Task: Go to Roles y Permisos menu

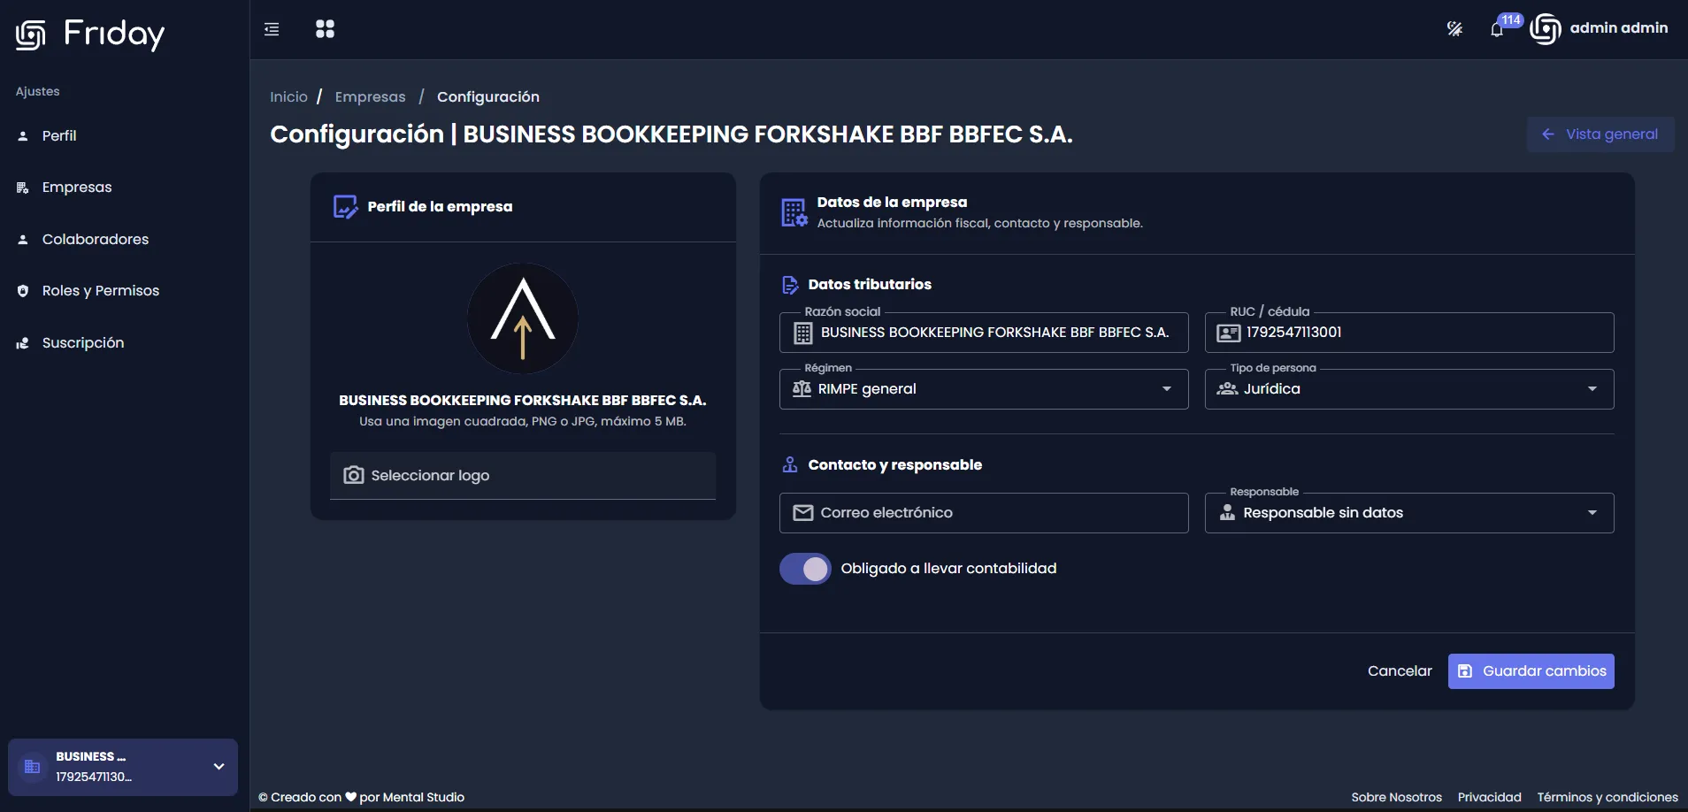Action: pos(100,291)
